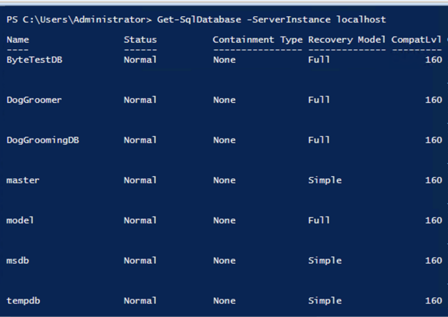Click the Containment Type column header
Viewport: 448px width, 317px height.
pyautogui.click(x=257, y=40)
